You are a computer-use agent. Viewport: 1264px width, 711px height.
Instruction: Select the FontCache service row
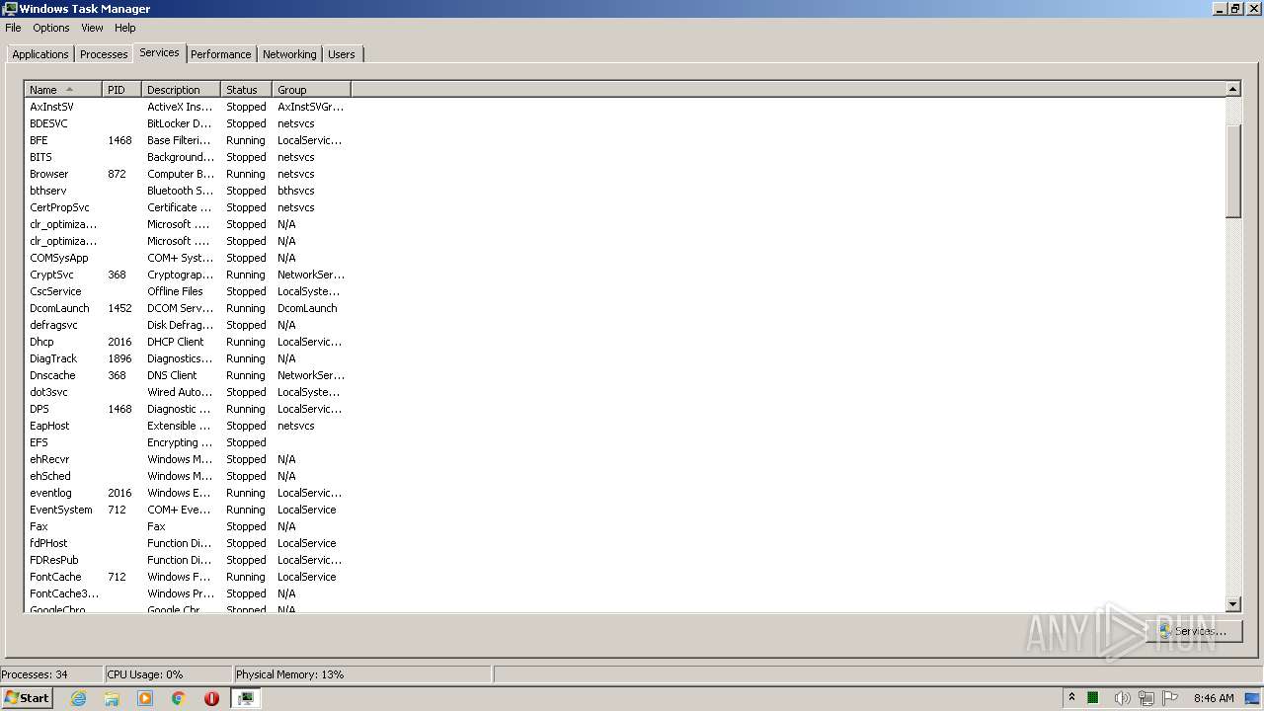188,577
